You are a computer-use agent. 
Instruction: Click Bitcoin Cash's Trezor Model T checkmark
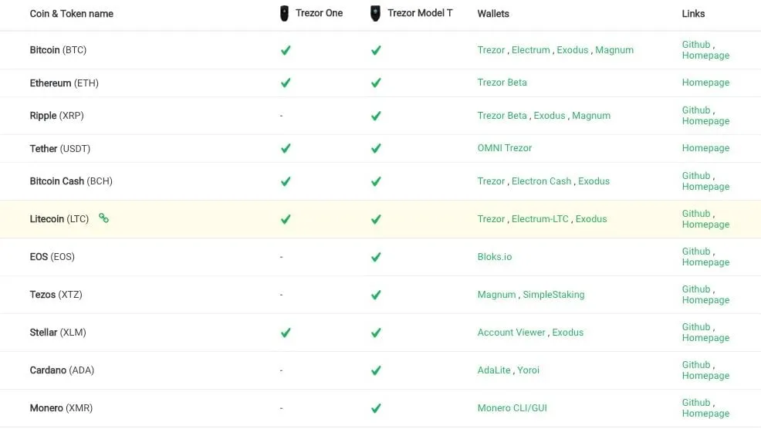(376, 181)
